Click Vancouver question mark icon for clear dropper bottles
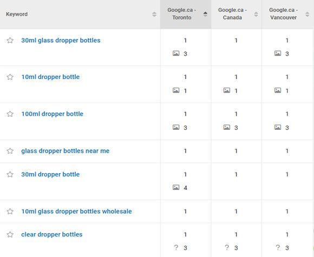This screenshot has width=314, height=257. [278, 247]
